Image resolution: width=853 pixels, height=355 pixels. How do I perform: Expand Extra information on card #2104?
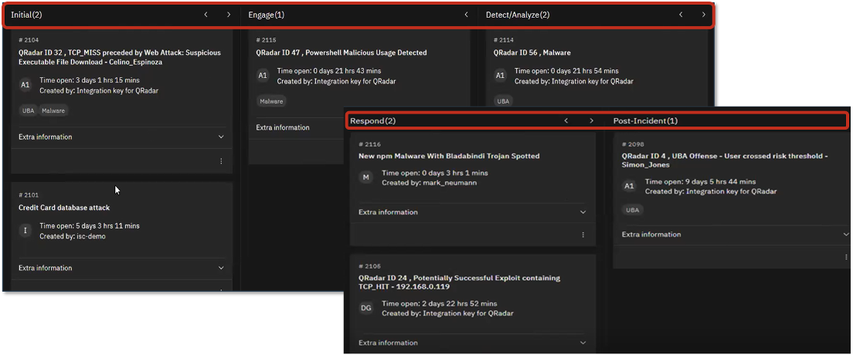pyautogui.click(x=221, y=137)
